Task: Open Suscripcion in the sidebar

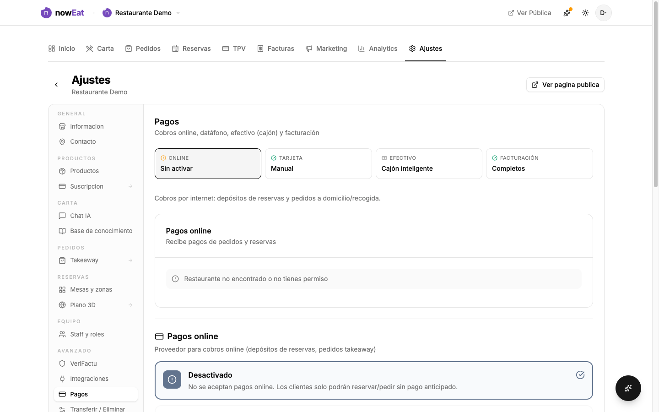Action: coord(96,186)
